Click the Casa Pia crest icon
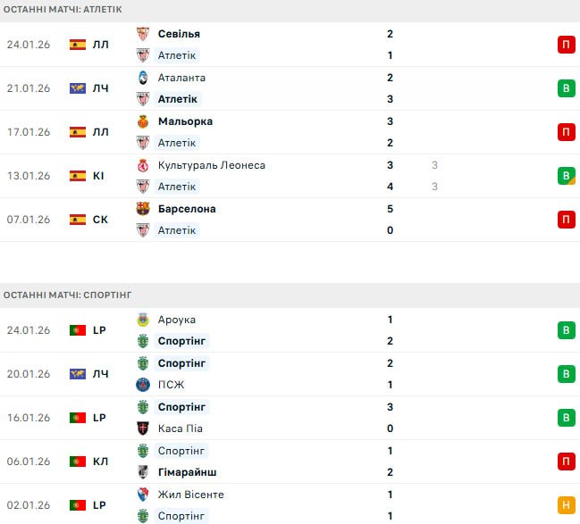Screen dimensions: 580x524 (142, 428)
